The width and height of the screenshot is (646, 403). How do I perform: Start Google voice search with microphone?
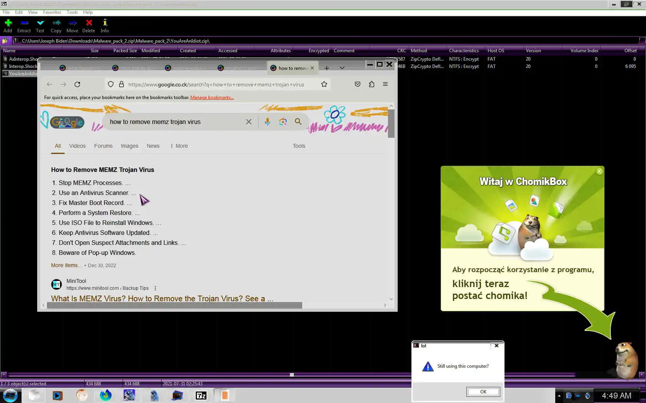268,122
